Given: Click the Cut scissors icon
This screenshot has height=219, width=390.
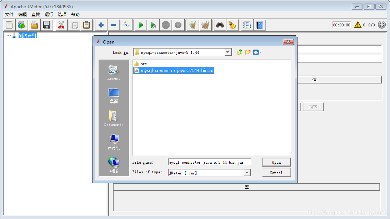Looking at the screenshot, I should click(x=61, y=25).
